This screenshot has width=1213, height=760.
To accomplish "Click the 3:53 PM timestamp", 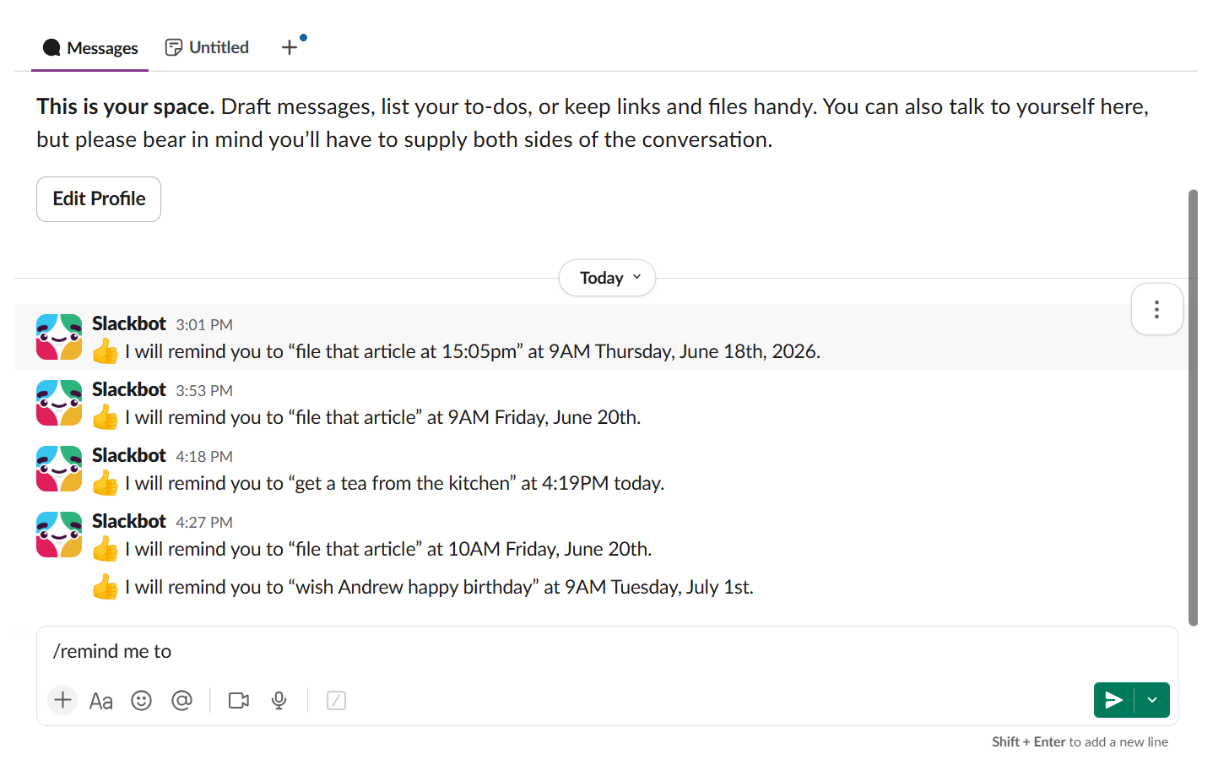I will pyautogui.click(x=204, y=391).
